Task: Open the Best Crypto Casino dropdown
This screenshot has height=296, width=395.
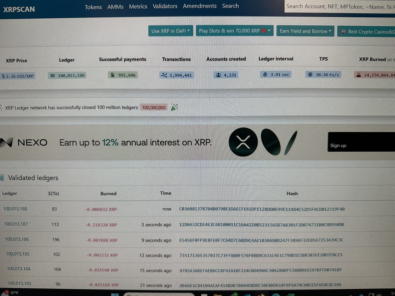Action: pyautogui.click(x=366, y=32)
